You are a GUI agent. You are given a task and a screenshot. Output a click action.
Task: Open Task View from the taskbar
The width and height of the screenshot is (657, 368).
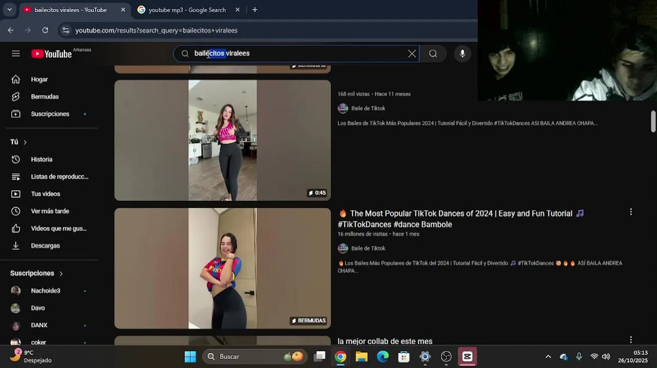320,357
